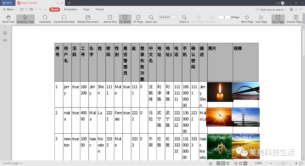Click the Golden Gate bridge image

click(x=246, y=117)
